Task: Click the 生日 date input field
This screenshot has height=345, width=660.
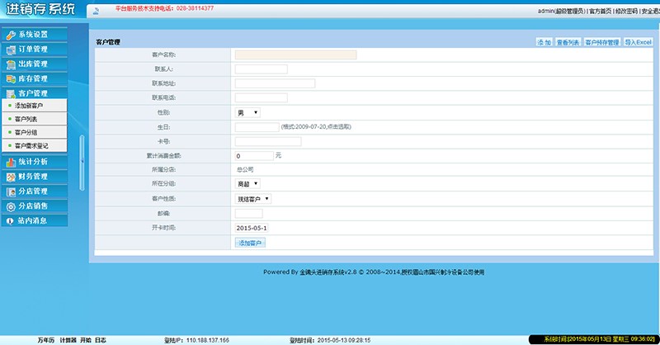Action: [x=257, y=127]
